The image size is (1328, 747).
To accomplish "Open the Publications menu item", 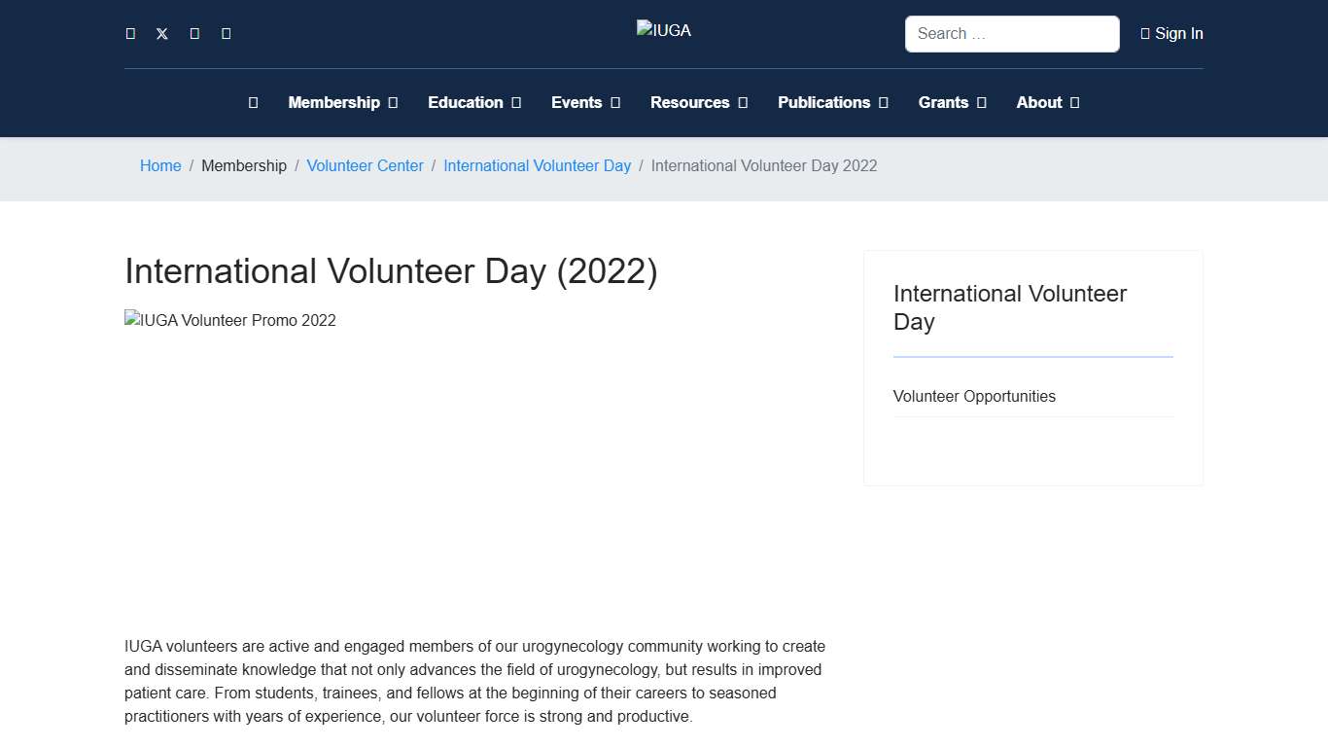I will [x=823, y=102].
